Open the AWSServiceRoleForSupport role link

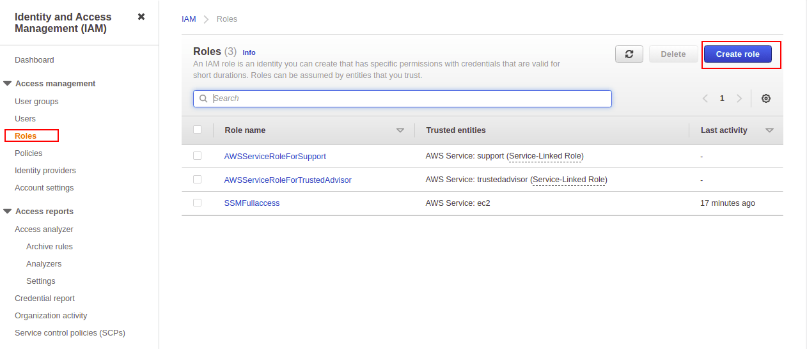(275, 157)
